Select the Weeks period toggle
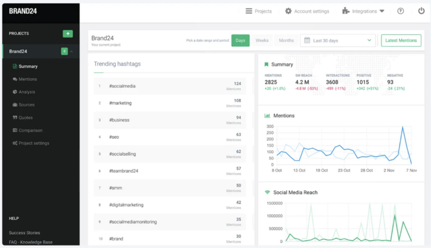The height and width of the screenshot is (248, 431). (262, 40)
